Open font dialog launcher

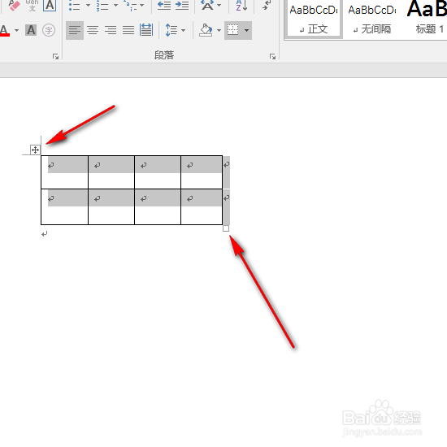coord(55,56)
